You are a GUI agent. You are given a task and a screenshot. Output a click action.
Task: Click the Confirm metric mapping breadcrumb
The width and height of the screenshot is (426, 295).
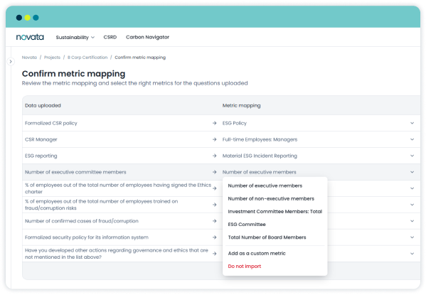click(140, 58)
